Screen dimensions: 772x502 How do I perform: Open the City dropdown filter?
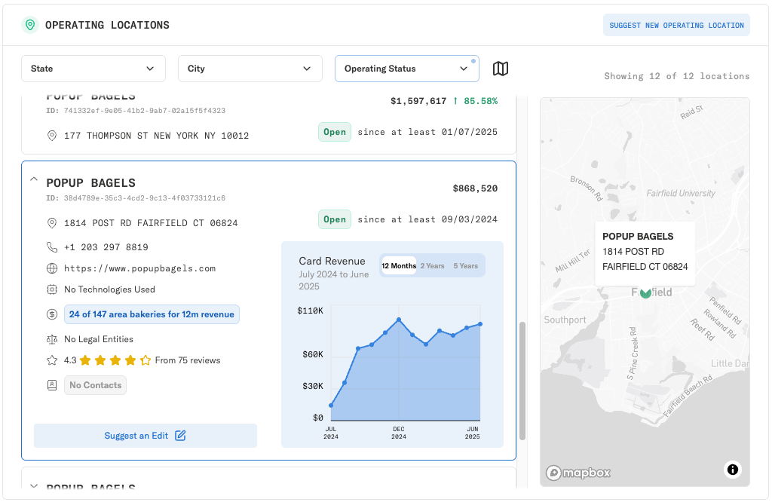pyautogui.click(x=250, y=69)
